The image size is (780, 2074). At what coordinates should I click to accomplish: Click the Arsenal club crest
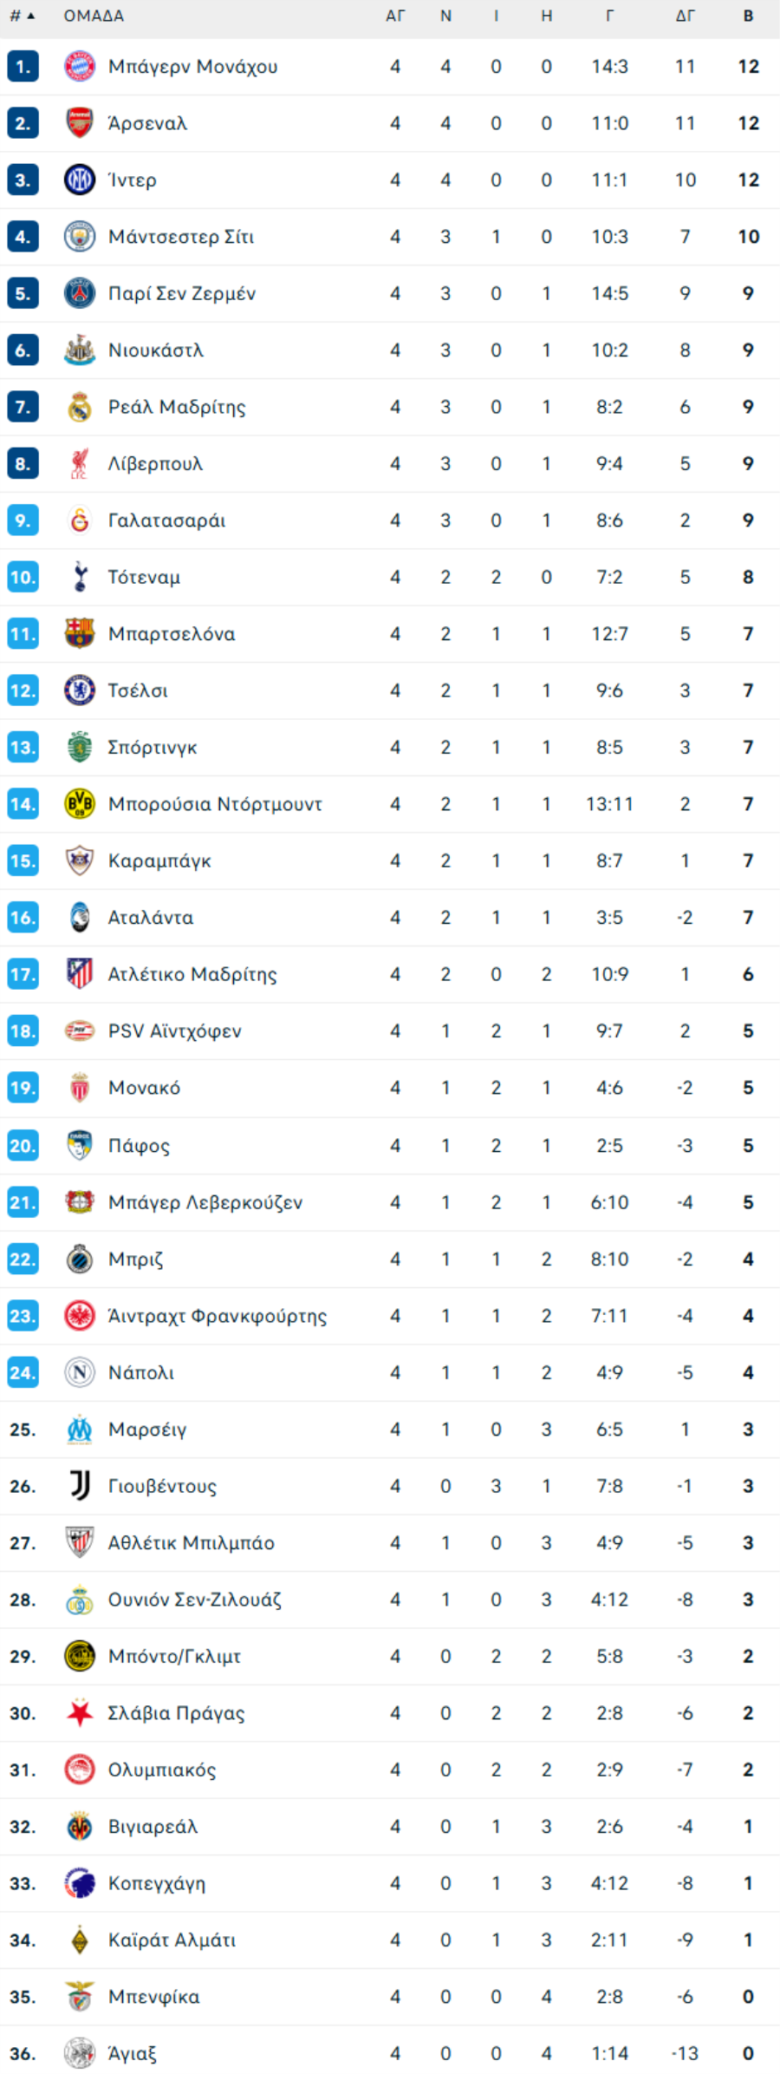coord(80,123)
